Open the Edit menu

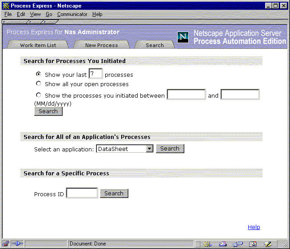[21, 14]
